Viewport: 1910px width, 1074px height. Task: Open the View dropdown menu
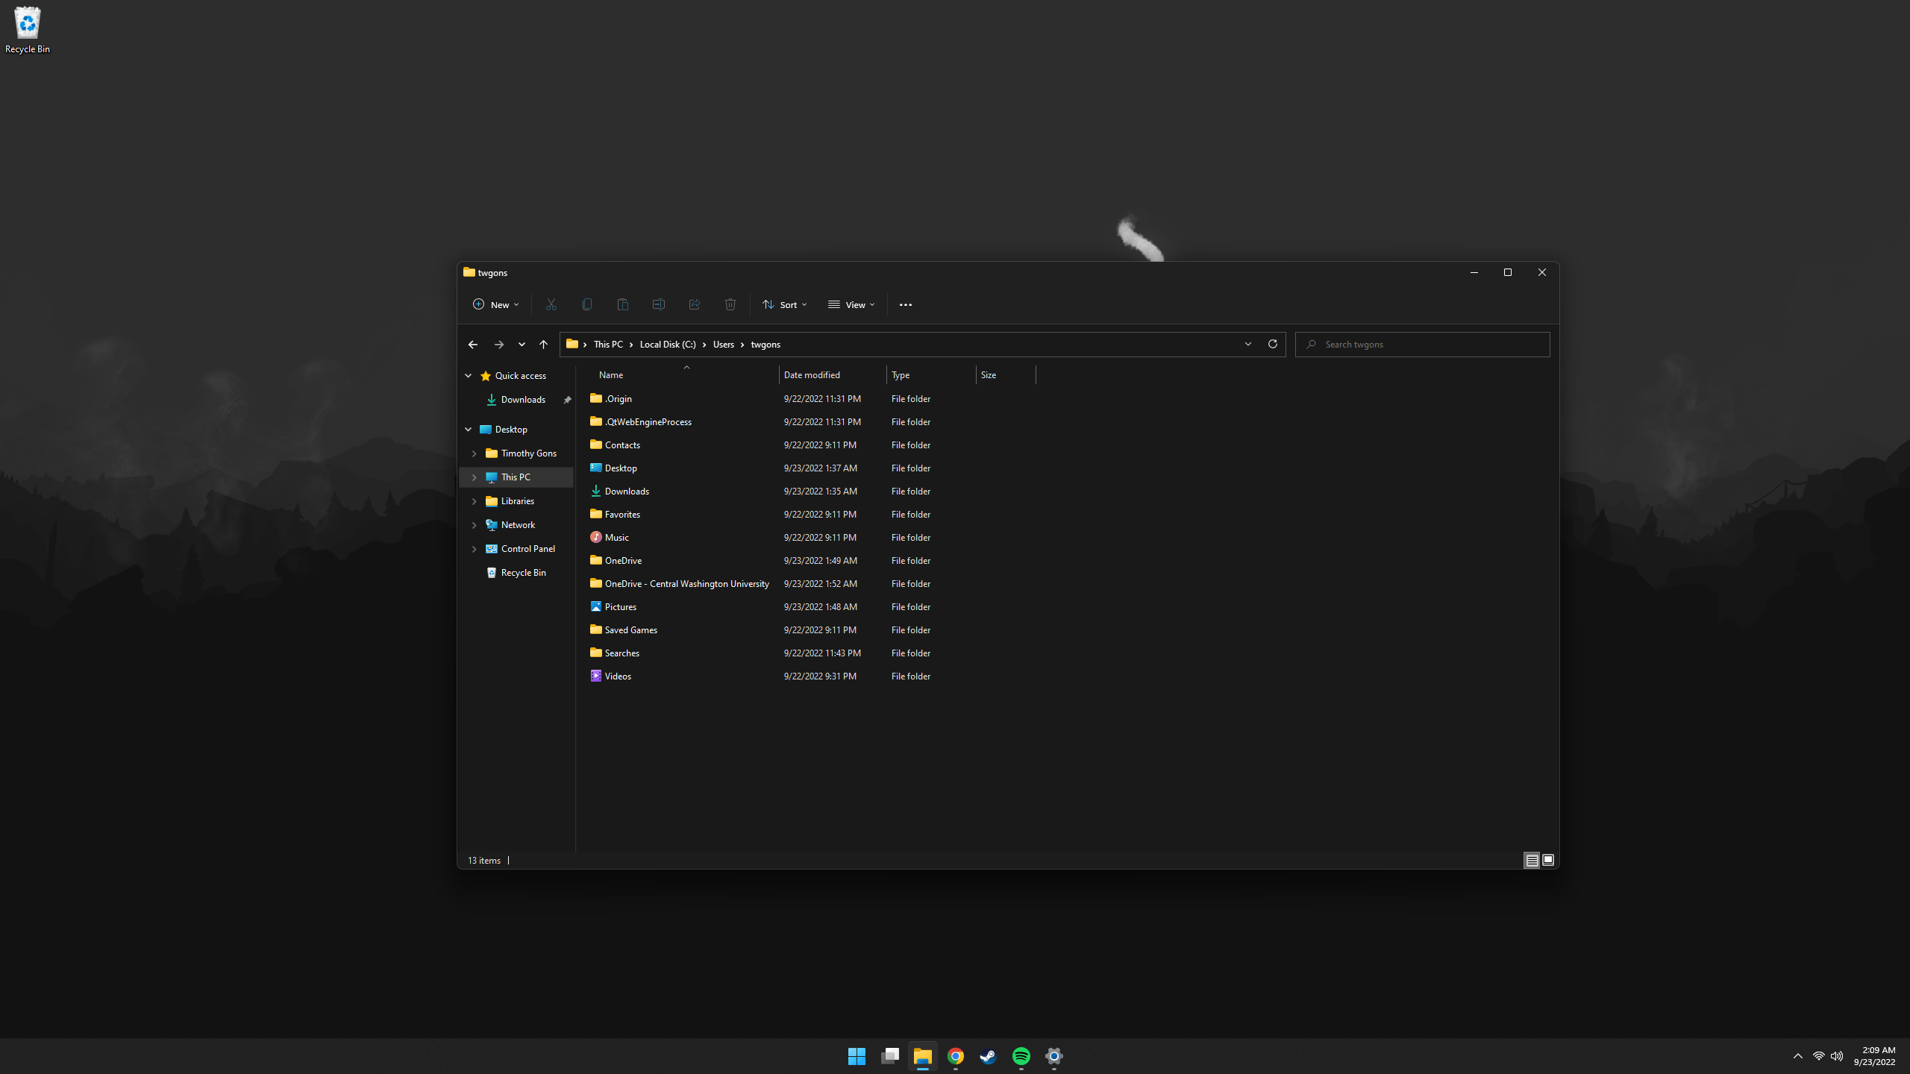tap(851, 304)
